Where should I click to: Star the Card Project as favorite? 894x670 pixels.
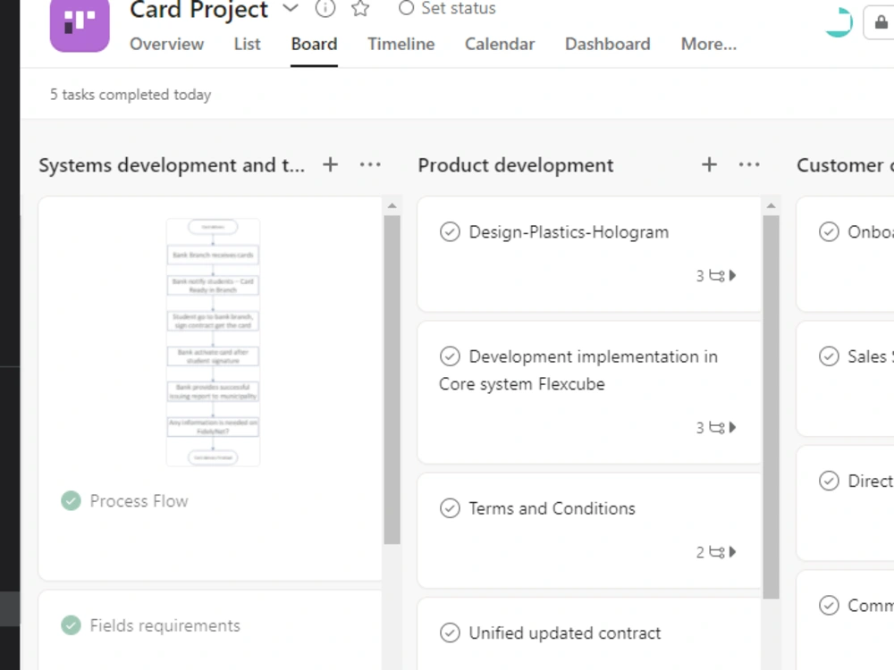click(360, 9)
